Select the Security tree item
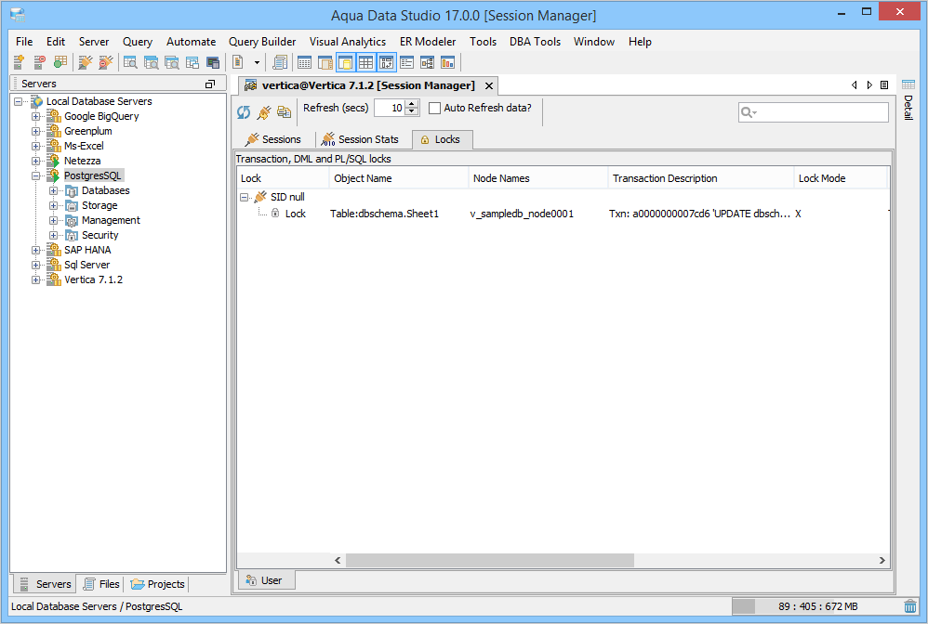928x624 pixels. point(100,235)
